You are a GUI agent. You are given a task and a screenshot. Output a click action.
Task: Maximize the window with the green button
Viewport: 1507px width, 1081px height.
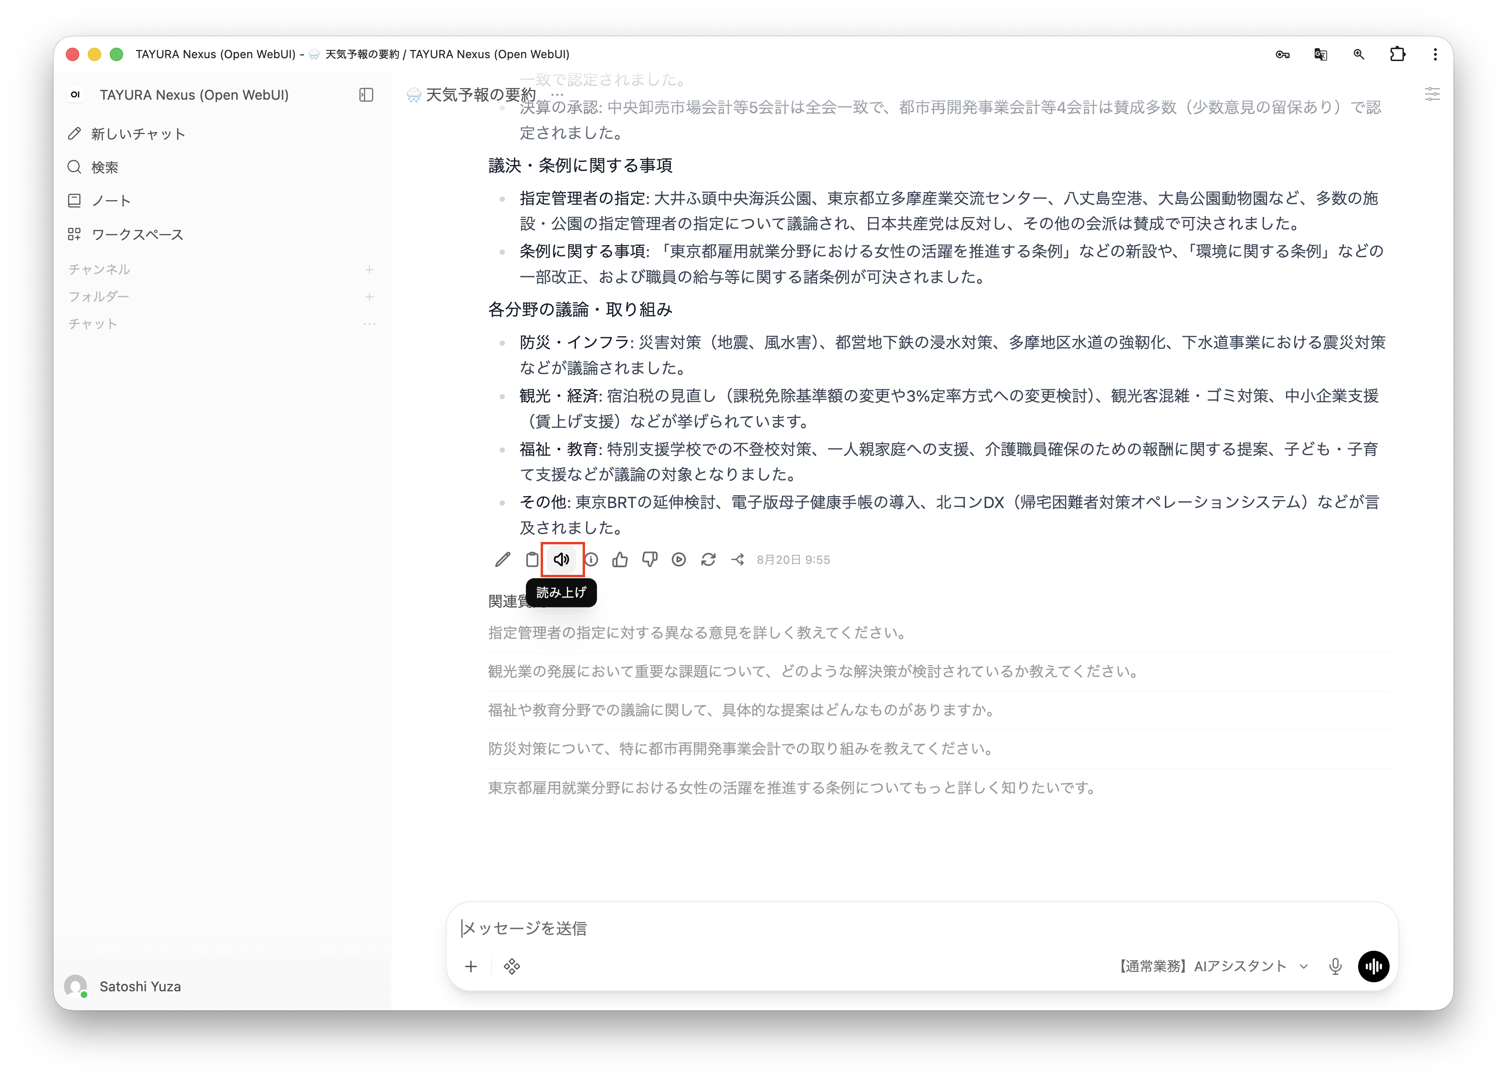116,54
